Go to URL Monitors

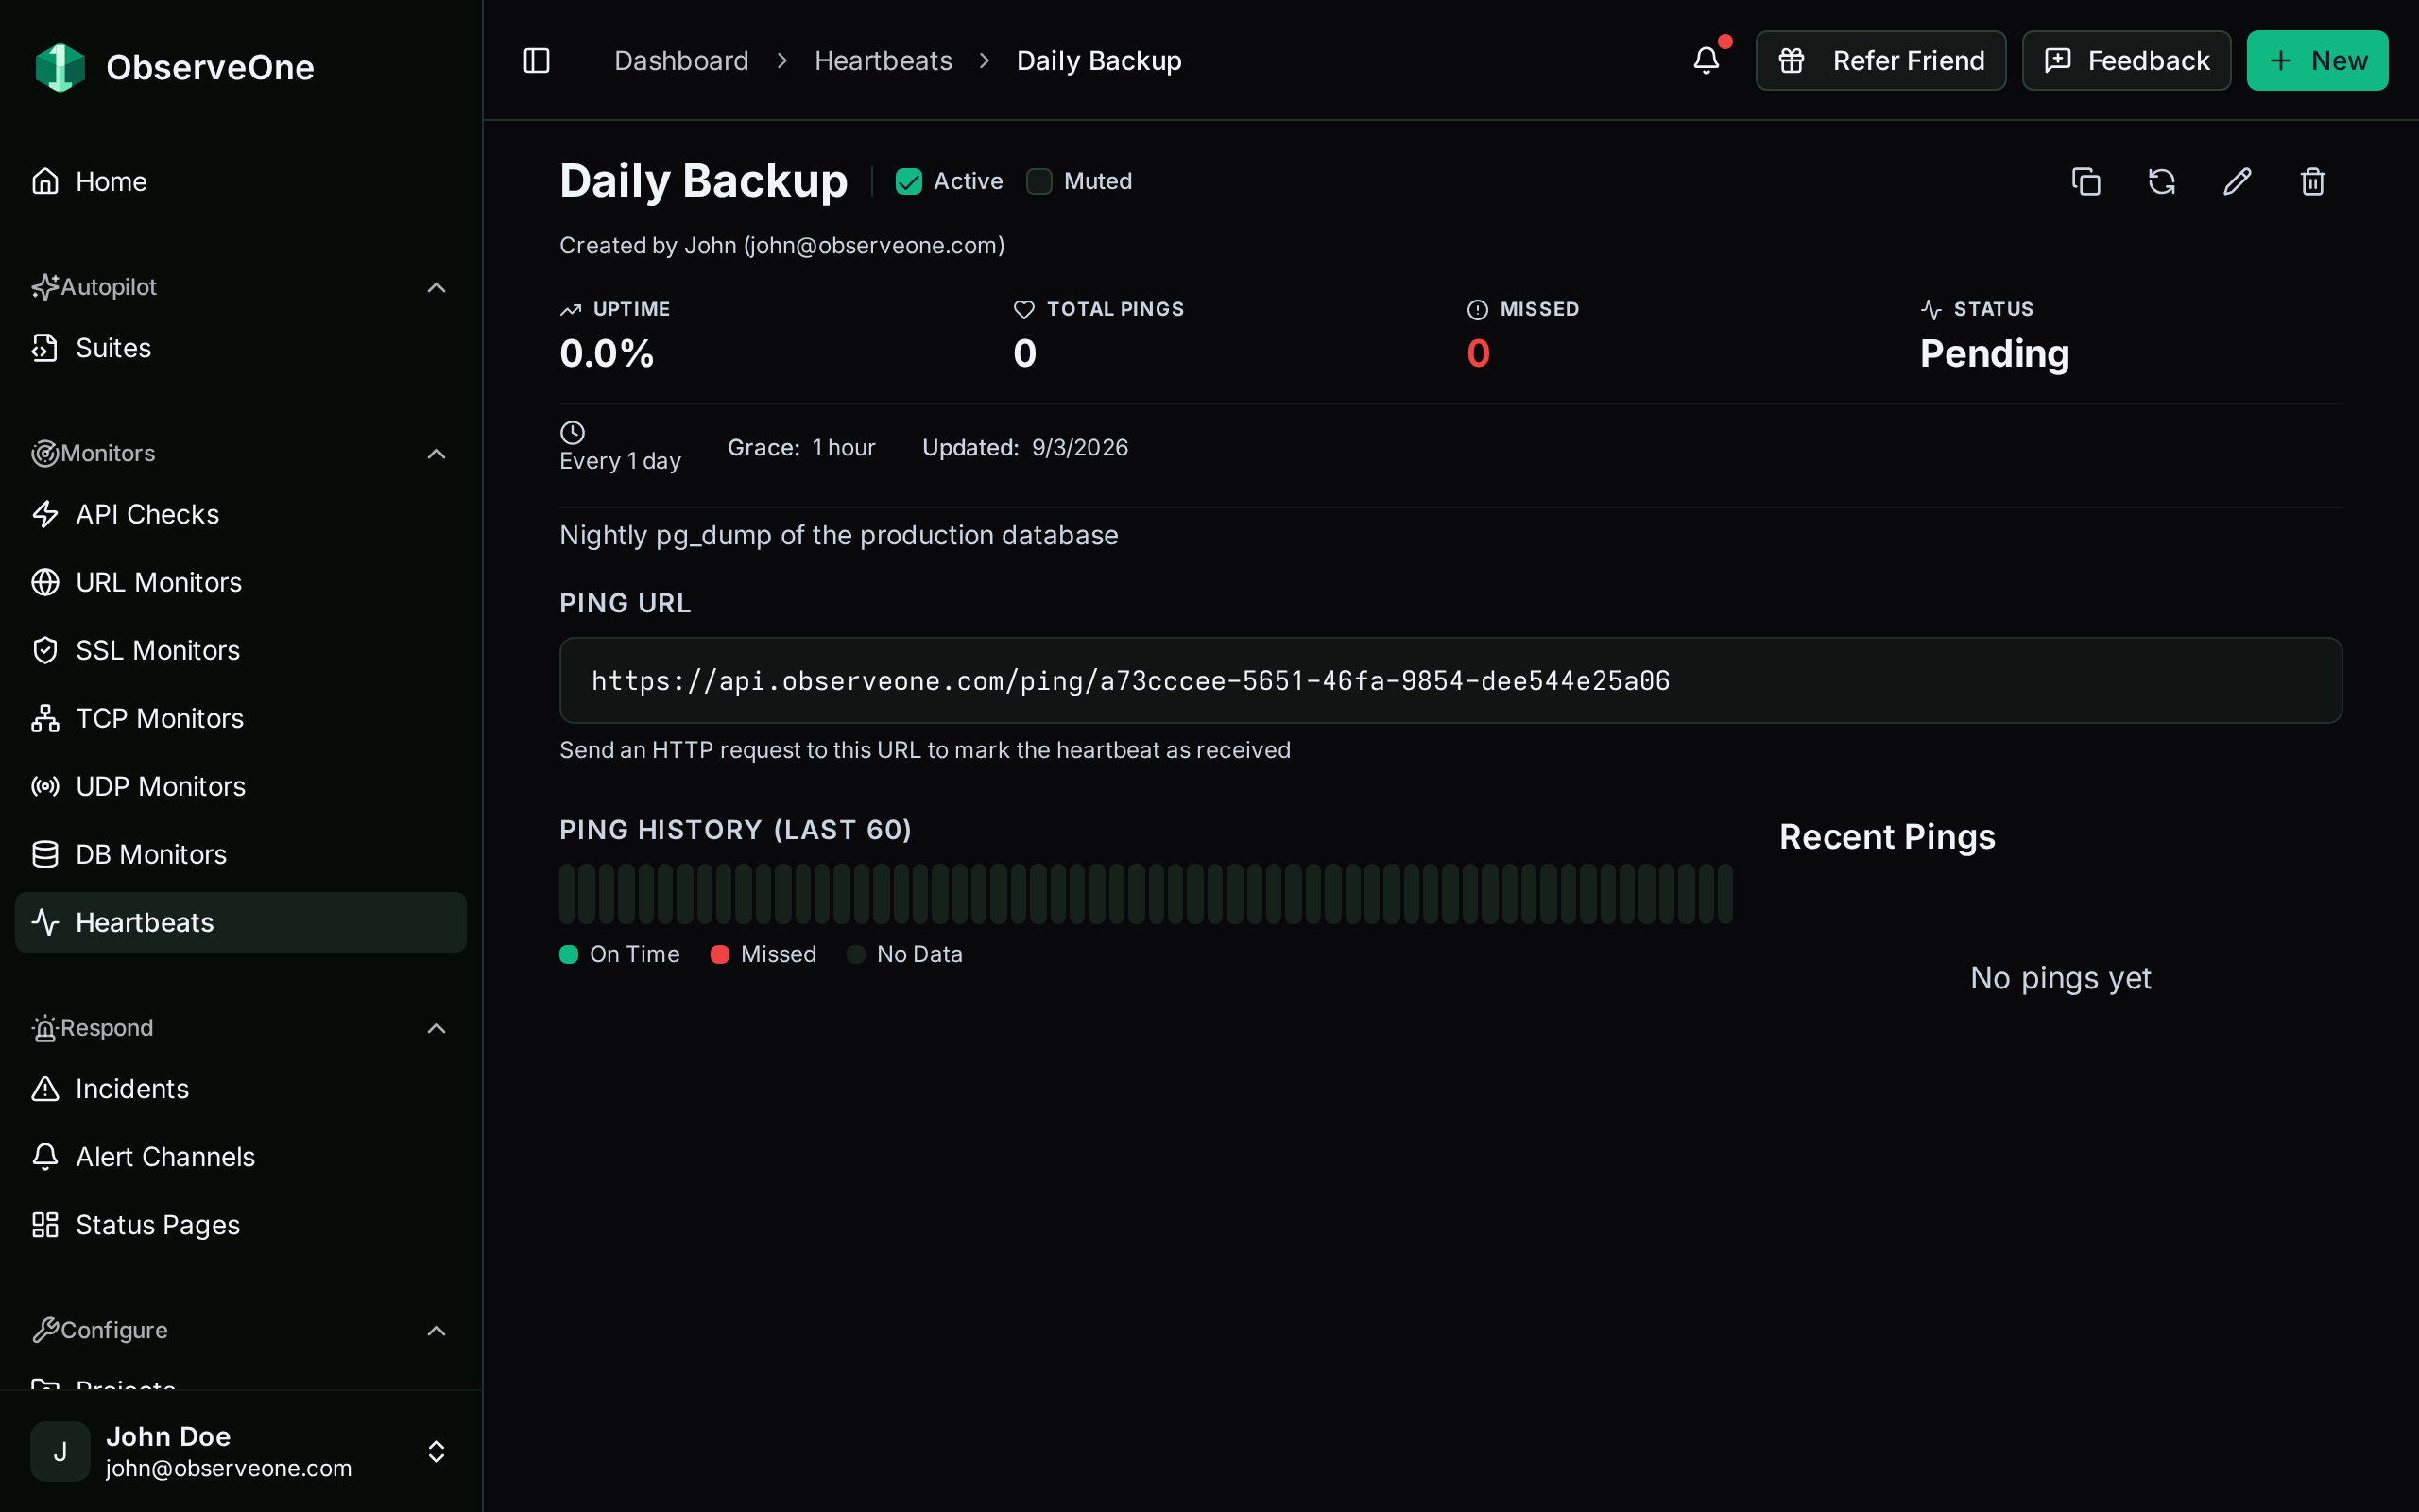[x=241, y=582]
